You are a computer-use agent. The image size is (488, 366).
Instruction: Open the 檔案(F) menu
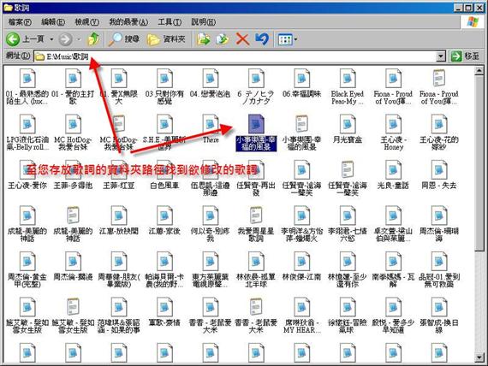click(20, 22)
